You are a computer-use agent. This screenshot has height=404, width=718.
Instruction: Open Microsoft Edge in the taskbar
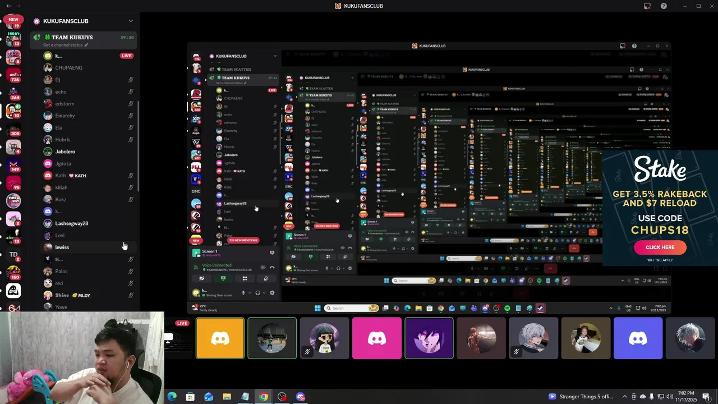click(172, 397)
